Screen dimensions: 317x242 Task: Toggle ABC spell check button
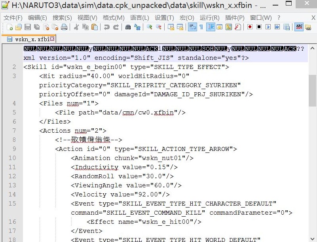coord(299,27)
